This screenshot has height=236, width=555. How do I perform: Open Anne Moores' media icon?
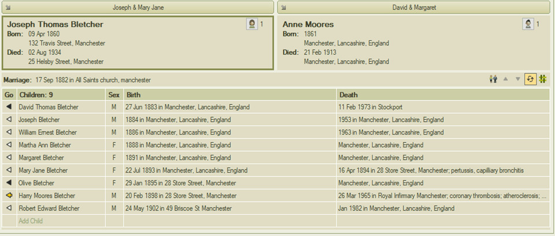tap(528, 24)
